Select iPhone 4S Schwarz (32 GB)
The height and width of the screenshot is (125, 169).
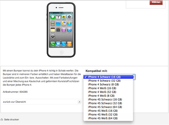(x=108, y=103)
